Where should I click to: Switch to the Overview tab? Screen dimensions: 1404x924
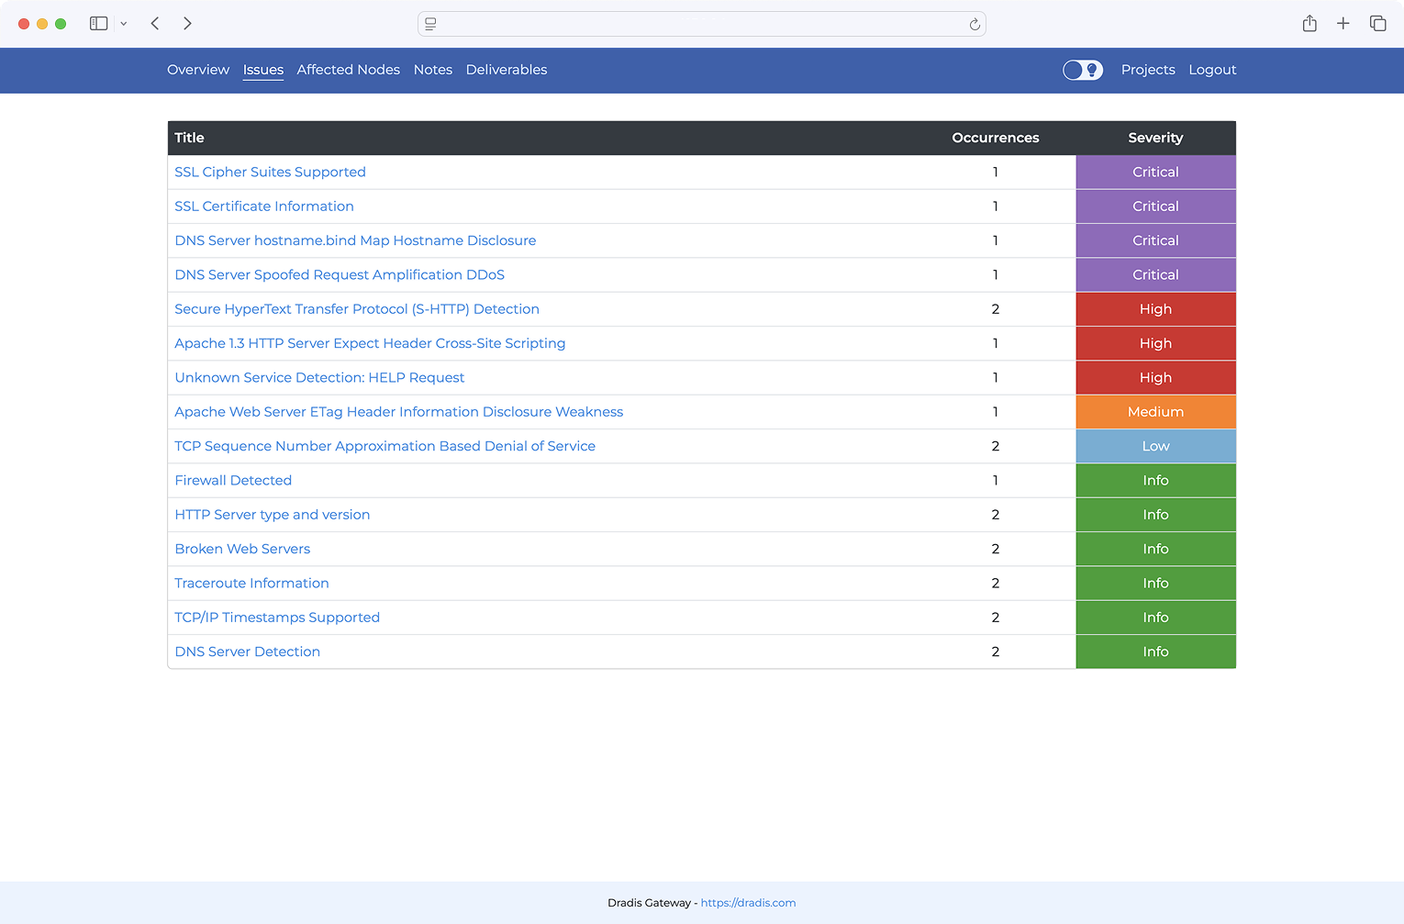pos(198,70)
